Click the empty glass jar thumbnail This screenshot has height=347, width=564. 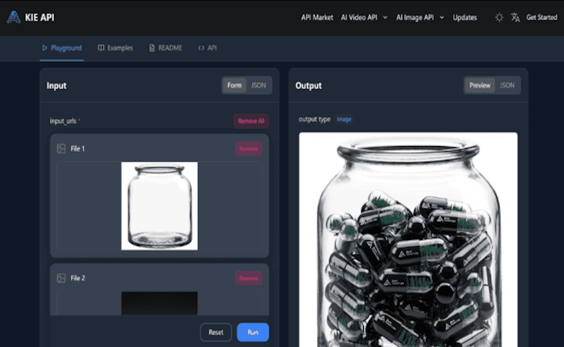pos(159,206)
